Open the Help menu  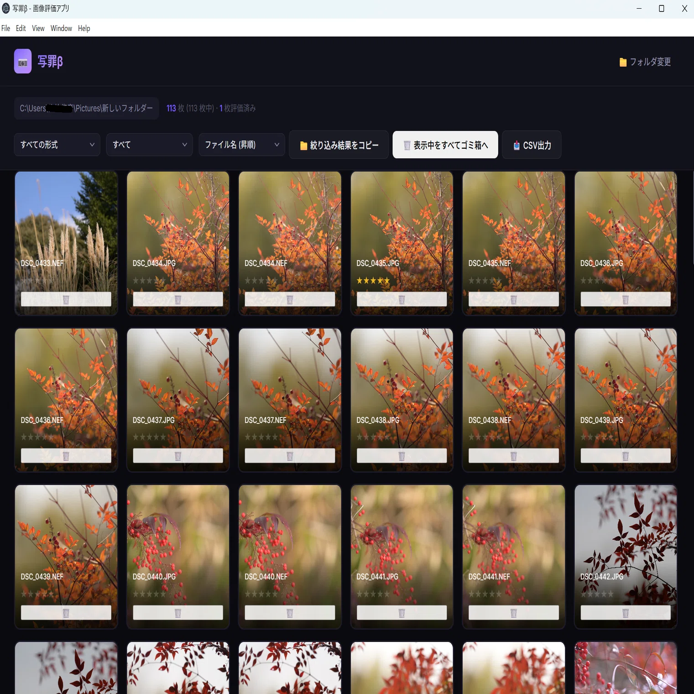tap(84, 28)
